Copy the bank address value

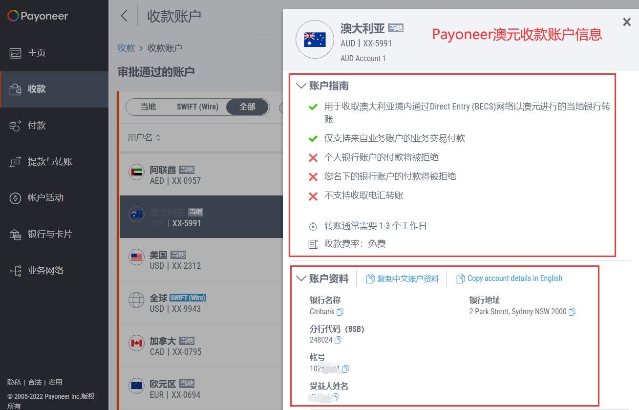pyautogui.click(x=572, y=312)
